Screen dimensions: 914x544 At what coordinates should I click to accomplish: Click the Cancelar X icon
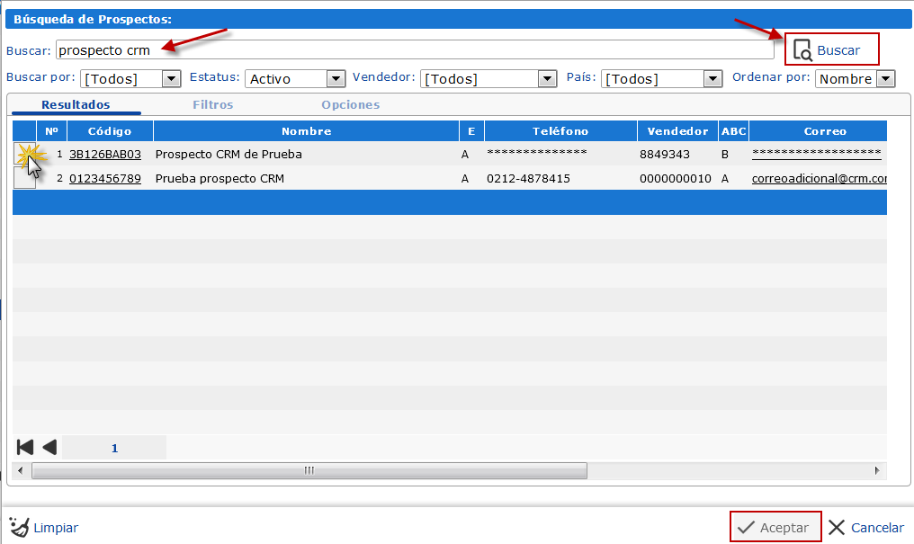tap(837, 528)
